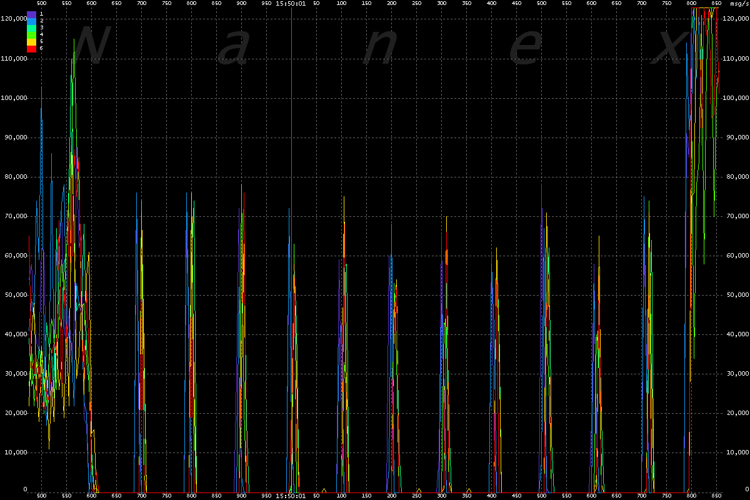Click the small yellow triangle above bottom 250 tick
750x500 pixels.
tap(419, 490)
